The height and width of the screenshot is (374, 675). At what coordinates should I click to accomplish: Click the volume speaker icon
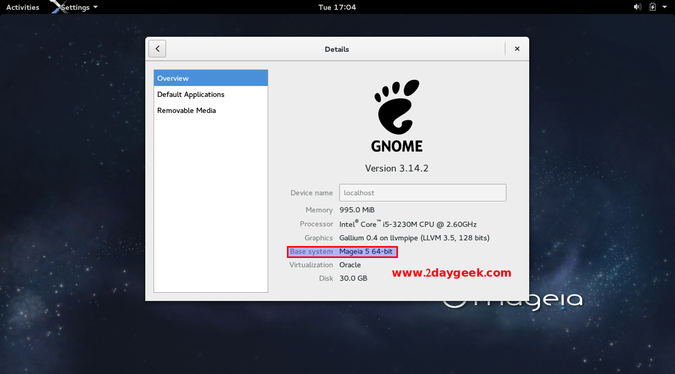coord(637,7)
